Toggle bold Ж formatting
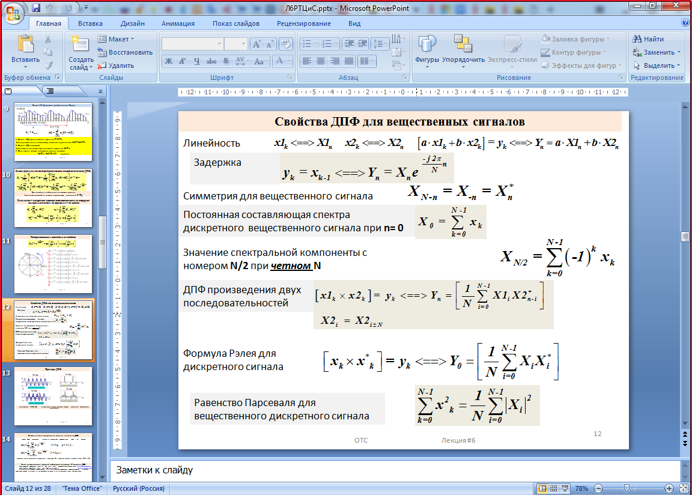The width and height of the screenshot is (692, 495). (169, 61)
